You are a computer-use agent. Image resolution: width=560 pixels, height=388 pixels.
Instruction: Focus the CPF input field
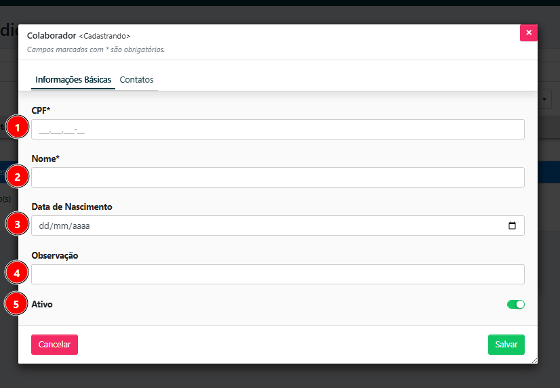277,129
